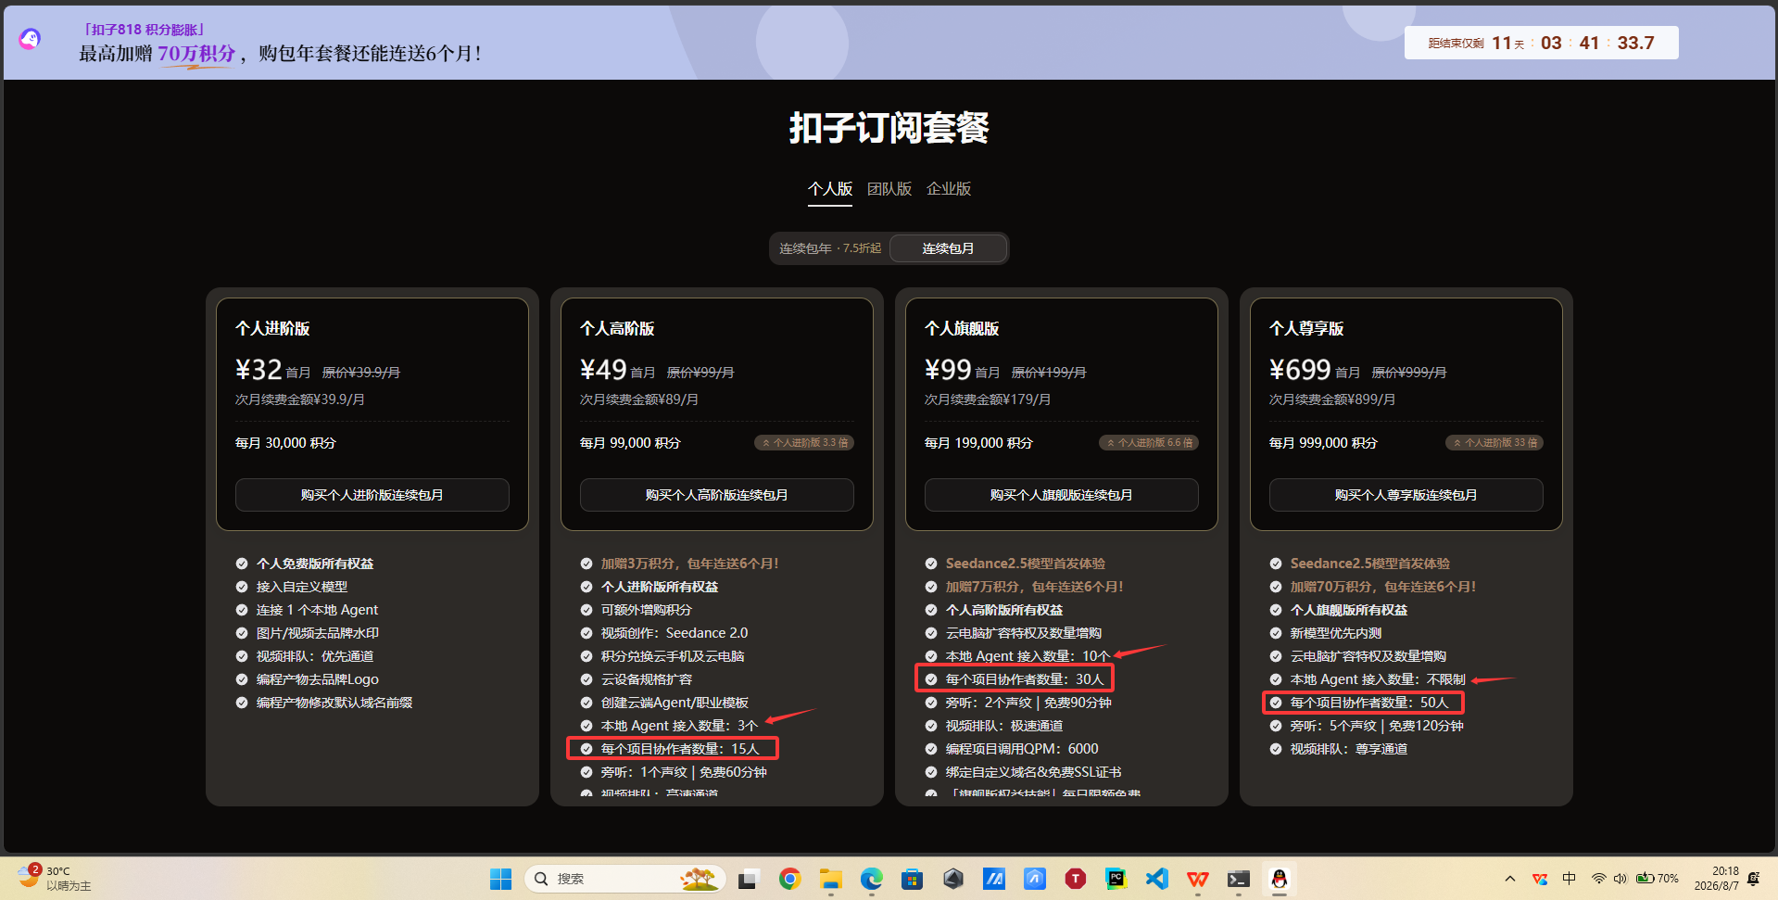Click the 每月 30,000 积分 text
This screenshot has width=1778, height=900.
[285, 443]
